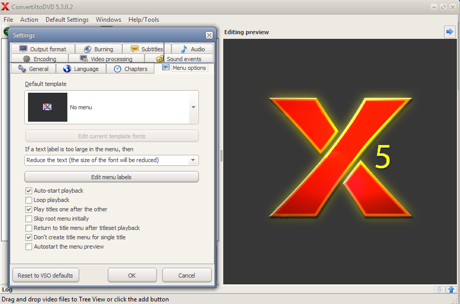Viewport: 460px width, 304px height.
Task: Click the Encoding gear icon
Action: click(x=27, y=59)
